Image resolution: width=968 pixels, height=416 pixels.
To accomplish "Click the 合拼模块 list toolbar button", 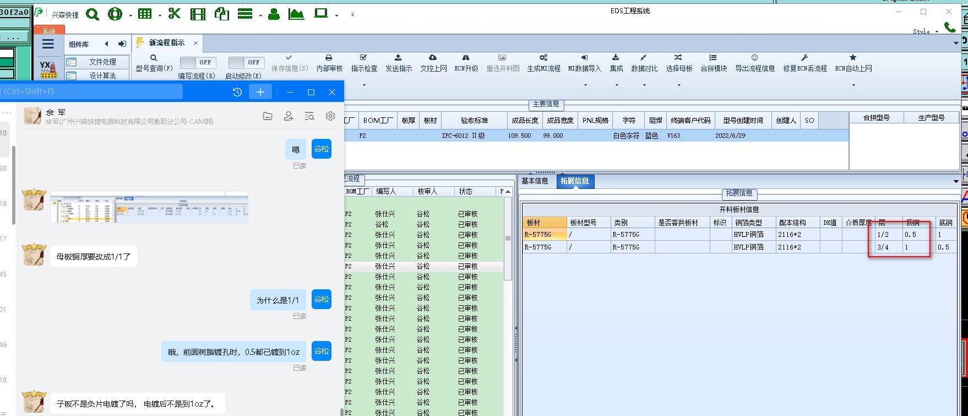I will pos(713,63).
